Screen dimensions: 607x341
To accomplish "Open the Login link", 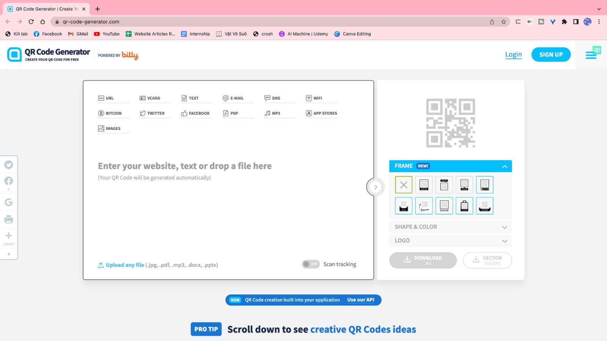I will tap(513, 55).
